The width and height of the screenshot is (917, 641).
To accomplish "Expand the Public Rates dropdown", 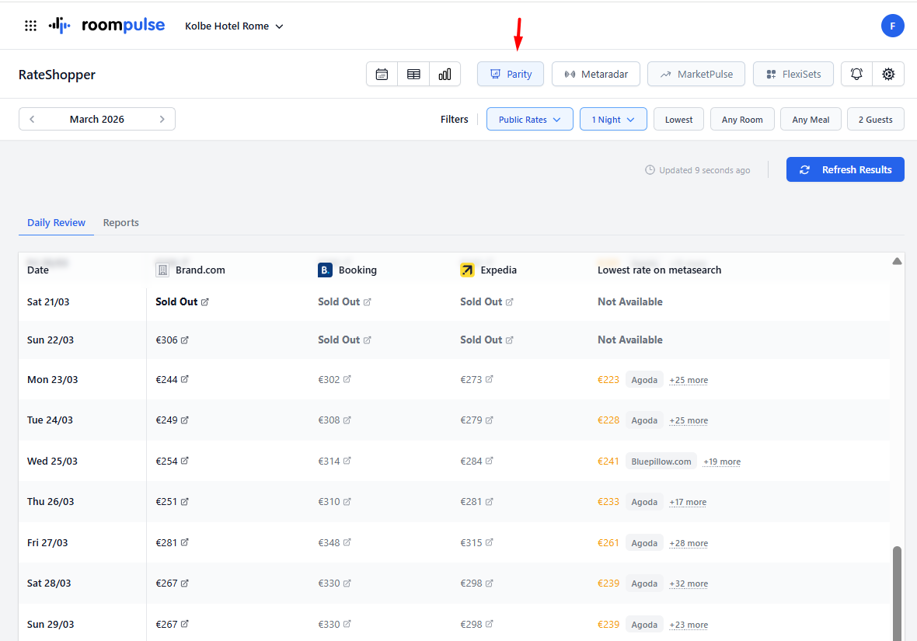I will [530, 120].
